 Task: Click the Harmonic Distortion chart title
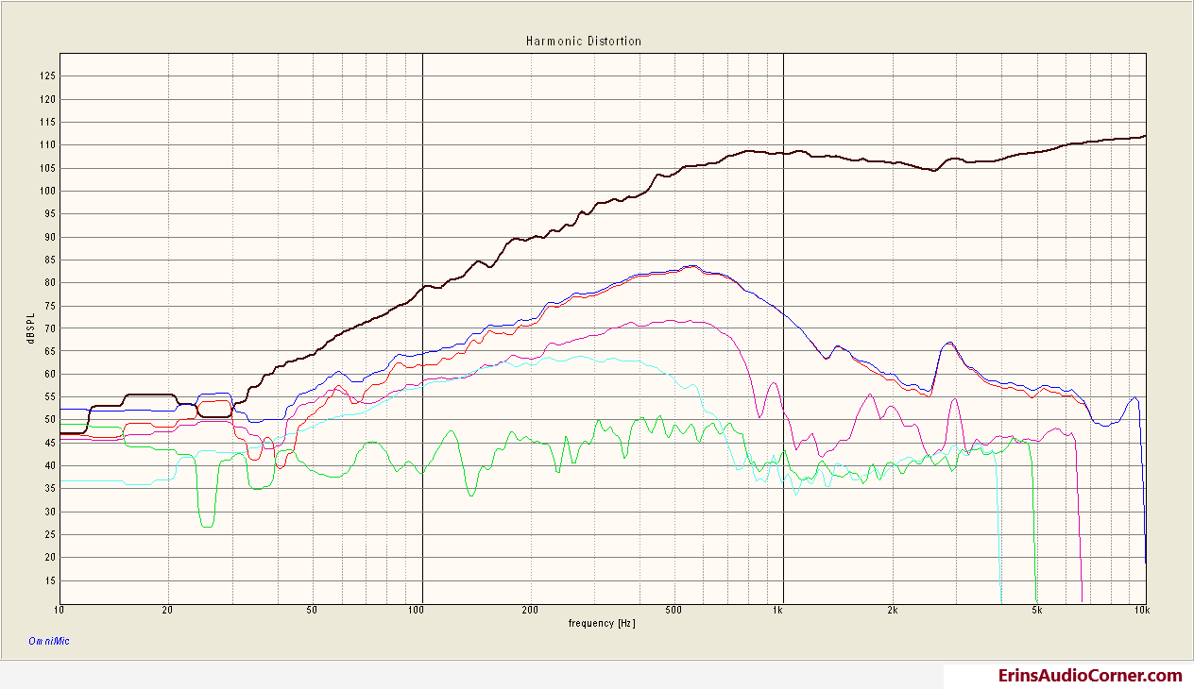click(x=583, y=42)
